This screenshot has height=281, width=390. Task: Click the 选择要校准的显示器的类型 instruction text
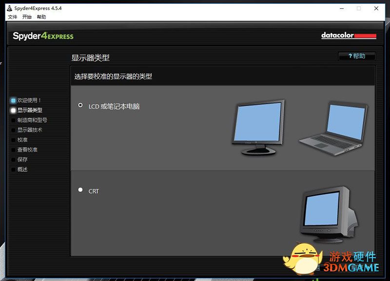coord(113,76)
